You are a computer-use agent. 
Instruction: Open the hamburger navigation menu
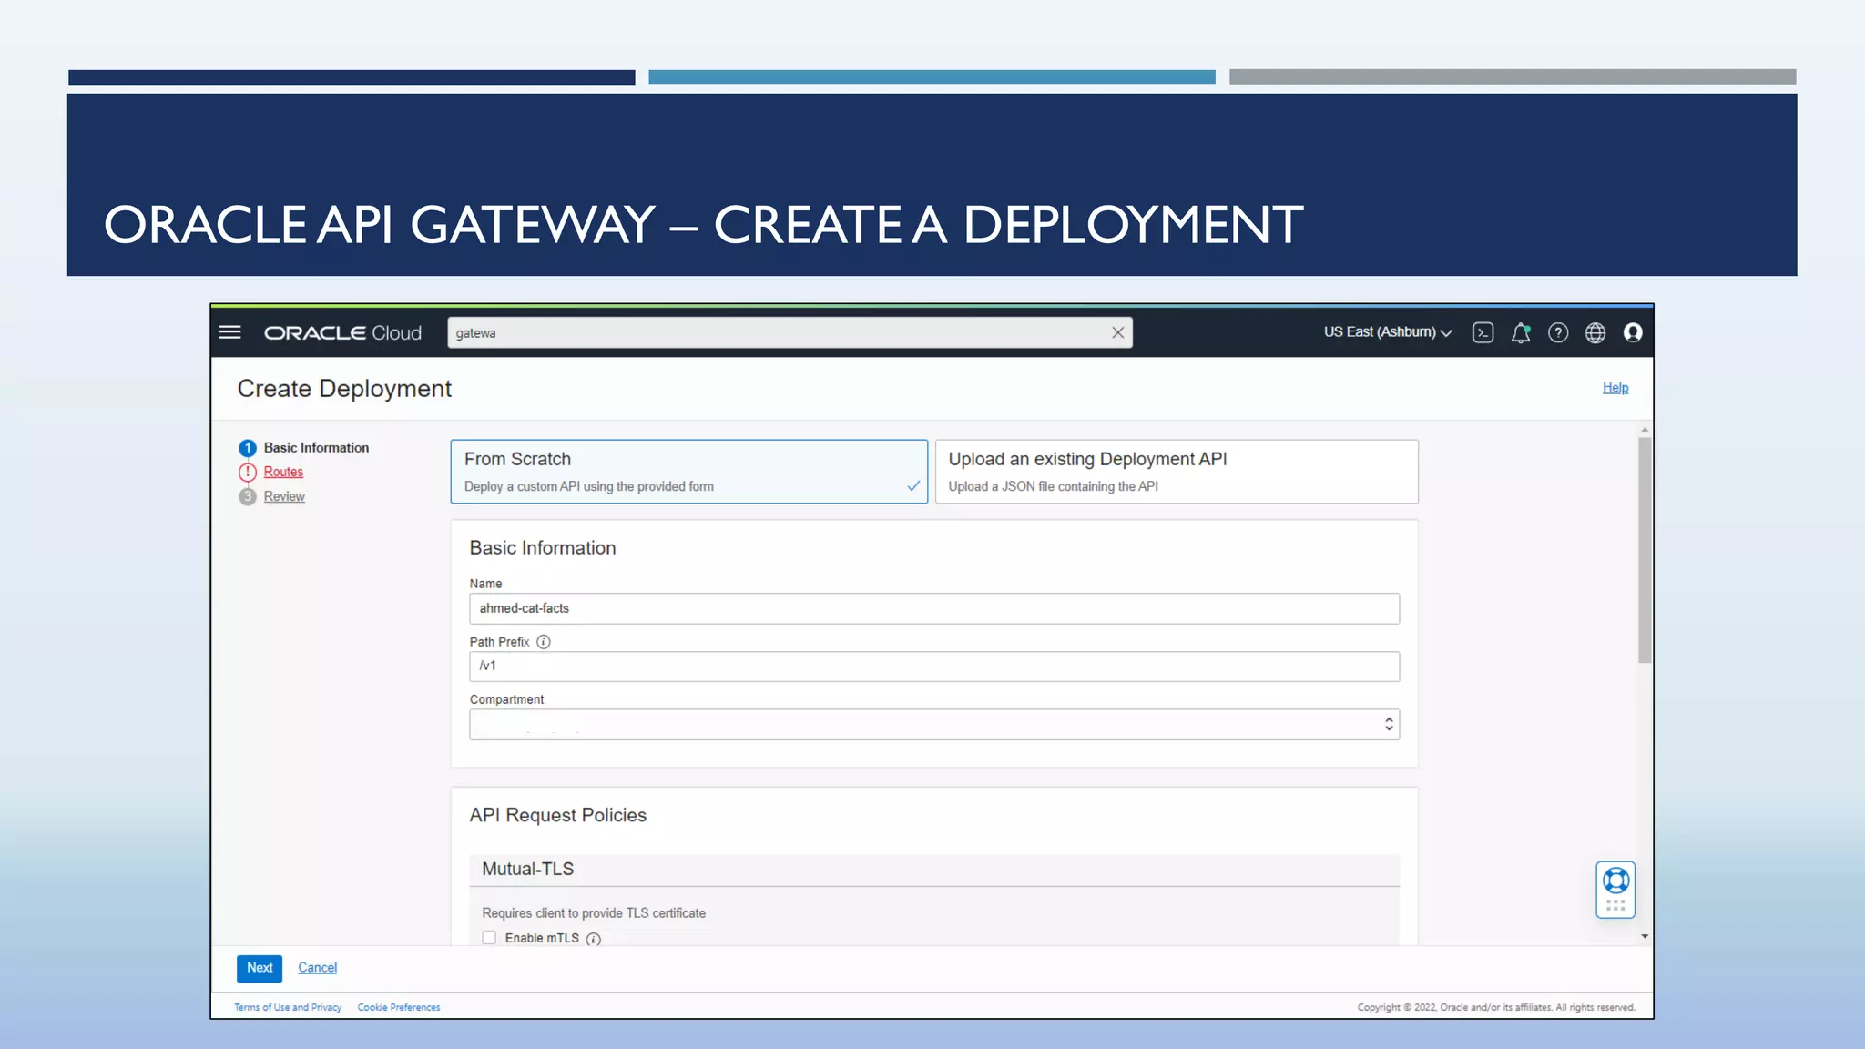tap(230, 332)
